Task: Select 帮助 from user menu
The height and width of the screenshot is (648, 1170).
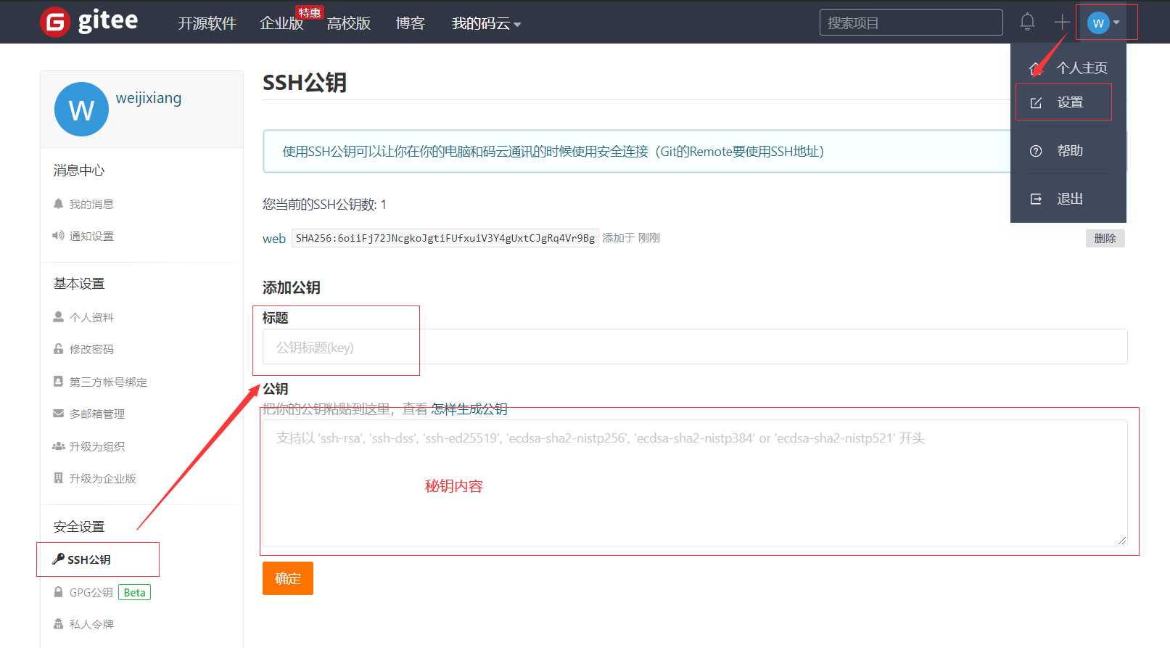Action: pos(1070,150)
